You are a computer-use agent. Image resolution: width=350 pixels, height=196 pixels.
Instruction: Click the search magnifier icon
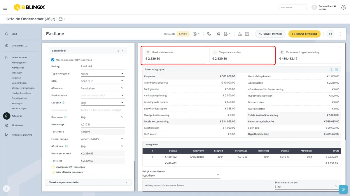[305, 7]
